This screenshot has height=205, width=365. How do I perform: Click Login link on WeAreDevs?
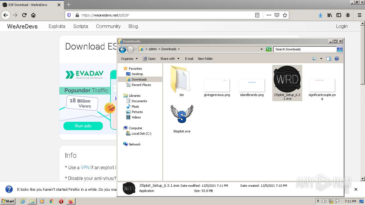pyautogui.click(x=342, y=26)
